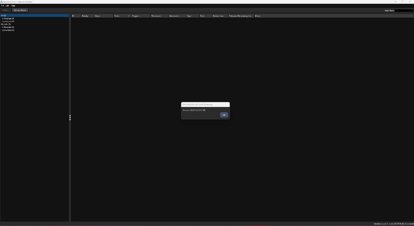Click the Delete toolbar button
414x226 pixels.
click(6, 10)
